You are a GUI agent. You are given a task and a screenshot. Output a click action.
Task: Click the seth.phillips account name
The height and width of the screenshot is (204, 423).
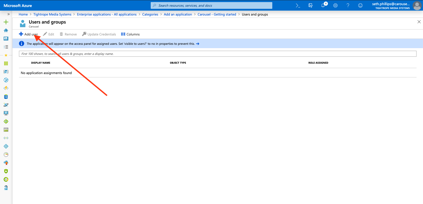point(391,4)
